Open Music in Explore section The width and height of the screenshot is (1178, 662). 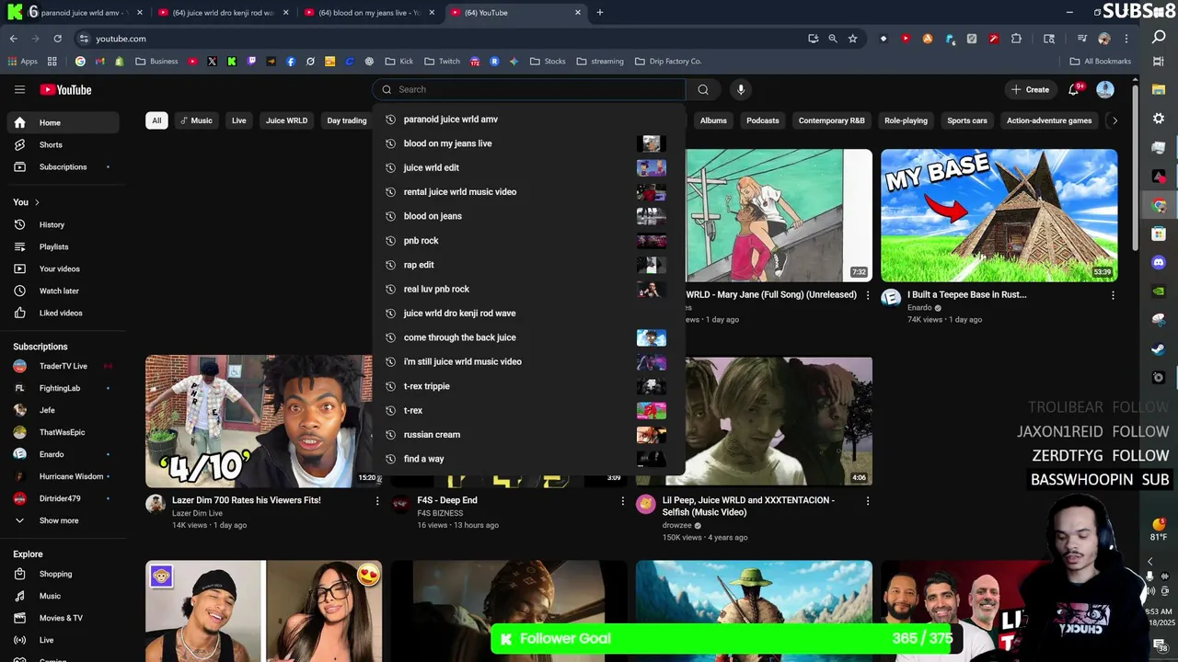63,596
